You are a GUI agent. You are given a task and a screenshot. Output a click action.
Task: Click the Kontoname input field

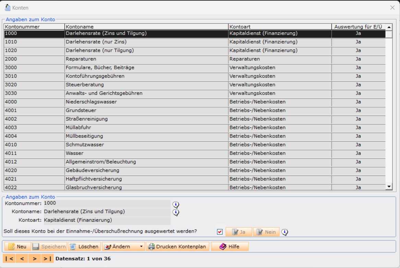click(107, 212)
